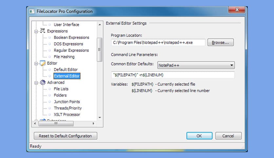Open File Lists settings
This screenshot has width=274, height=158.
tap(61, 89)
